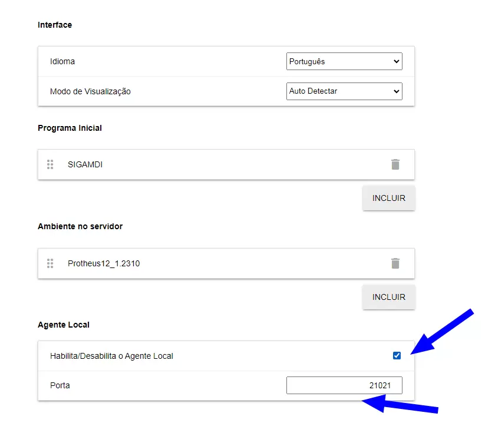
Task: Click the Porta row label
Action: pos(60,385)
